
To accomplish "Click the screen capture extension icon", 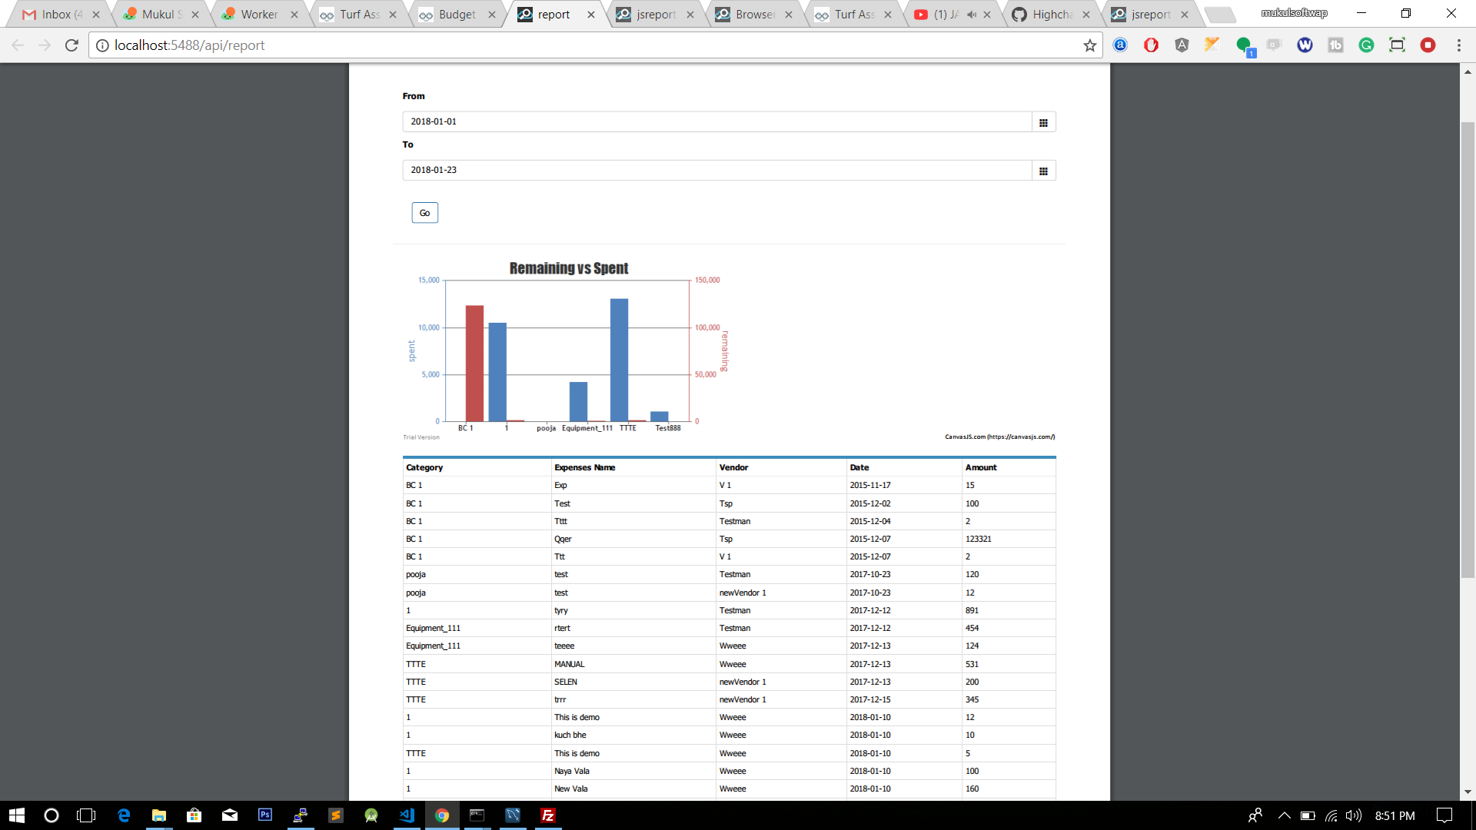I will (x=1397, y=45).
